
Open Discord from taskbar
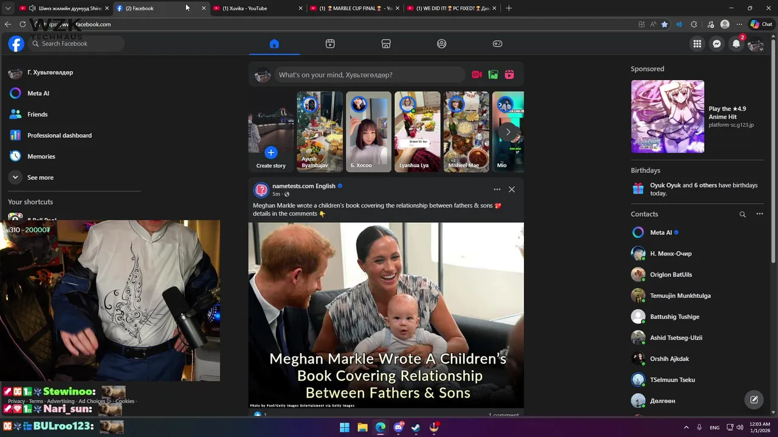(399, 427)
